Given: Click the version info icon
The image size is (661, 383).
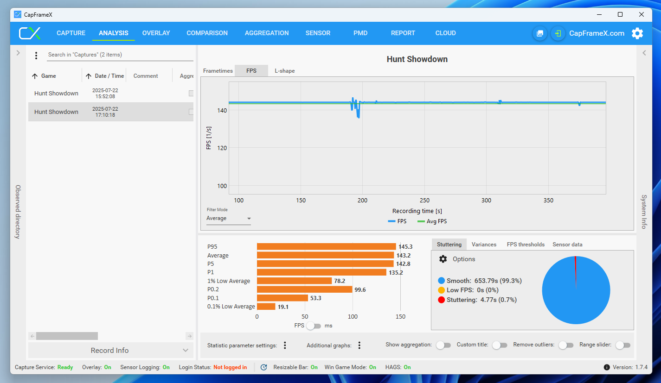Looking at the screenshot, I should point(607,367).
